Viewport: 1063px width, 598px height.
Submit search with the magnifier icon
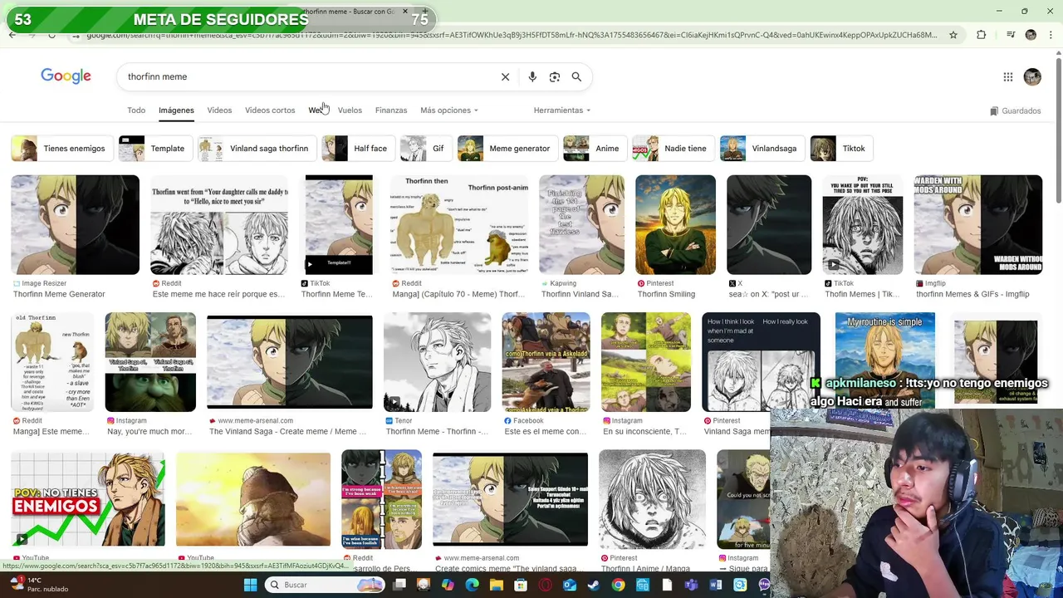(x=576, y=76)
